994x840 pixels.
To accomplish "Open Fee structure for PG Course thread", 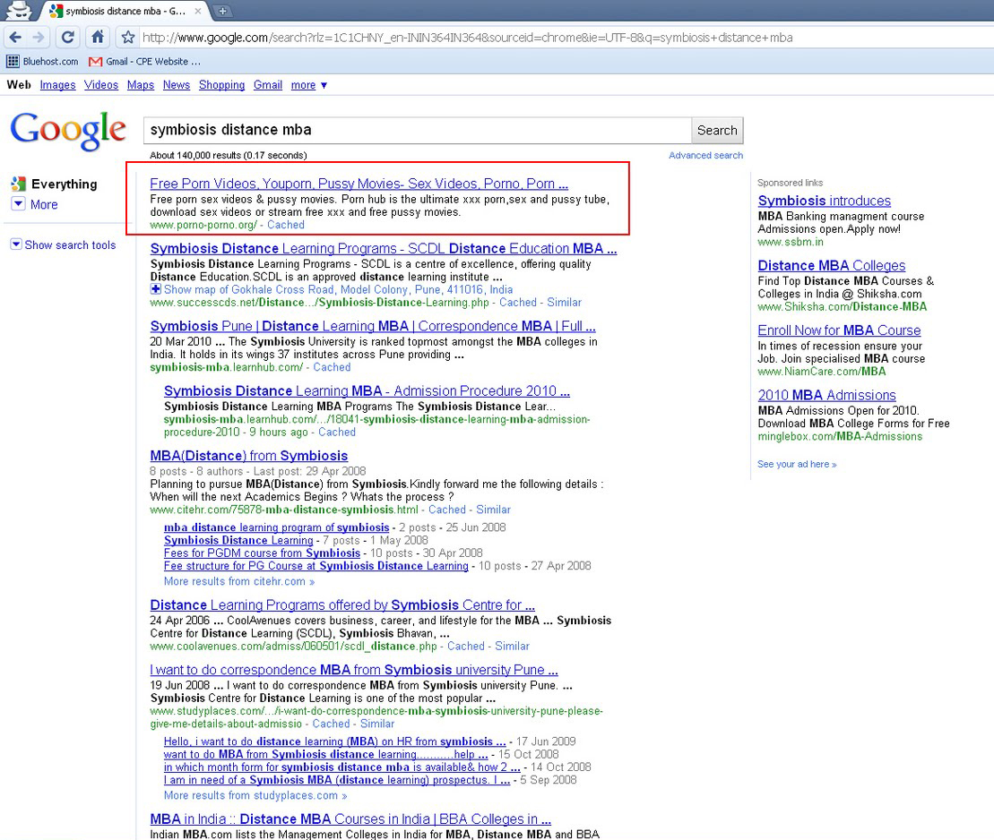I will click(316, 566).
